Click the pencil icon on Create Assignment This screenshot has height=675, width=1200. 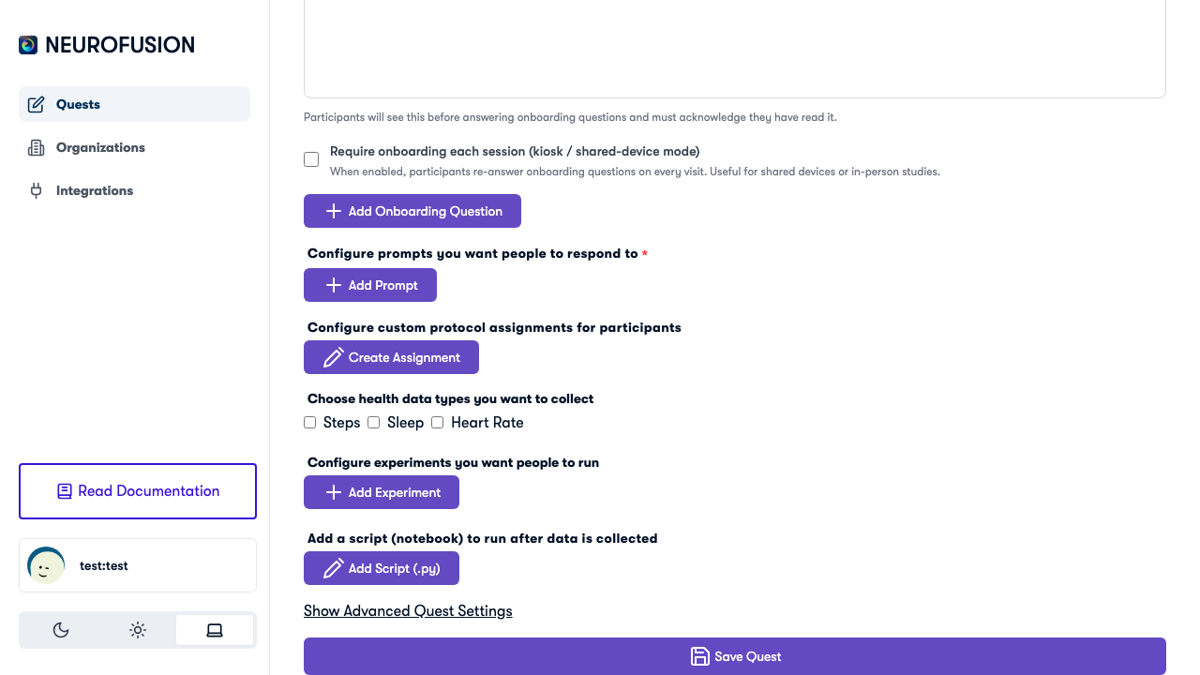[334, 357]
